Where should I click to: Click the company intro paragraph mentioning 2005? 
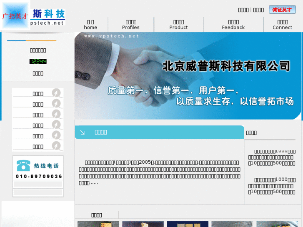pyautogui.click(x=160, y=173)
